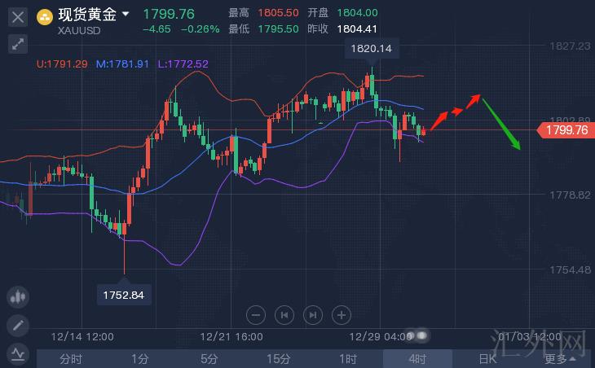Click the expand fullscreen arrows icon
The height and width of the screenshot is (368, 595).
coord(18,44)
